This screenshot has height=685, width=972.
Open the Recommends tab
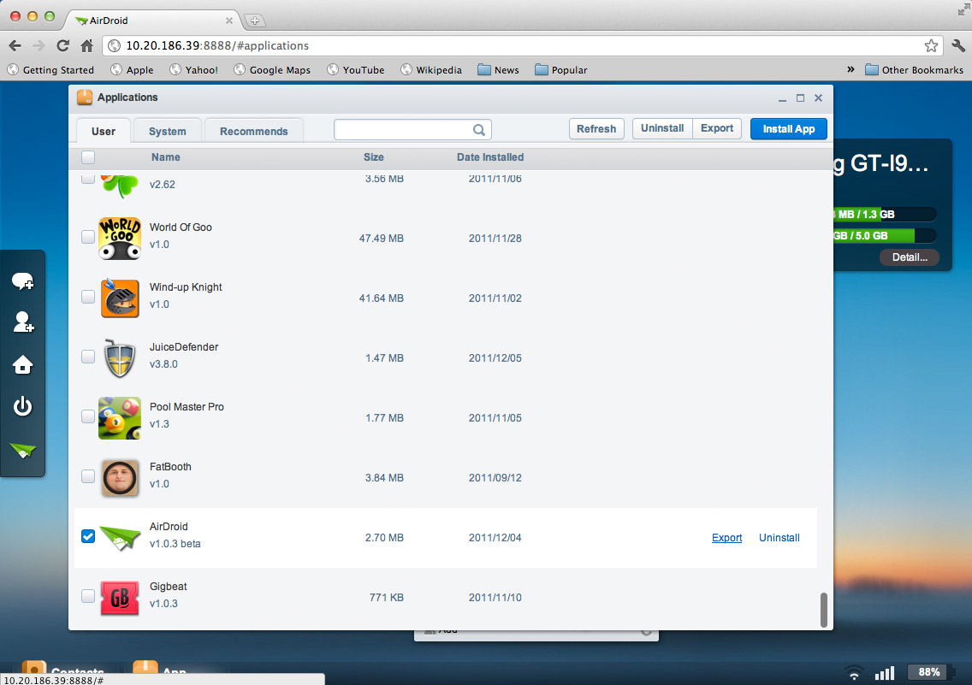click(253, 131)
